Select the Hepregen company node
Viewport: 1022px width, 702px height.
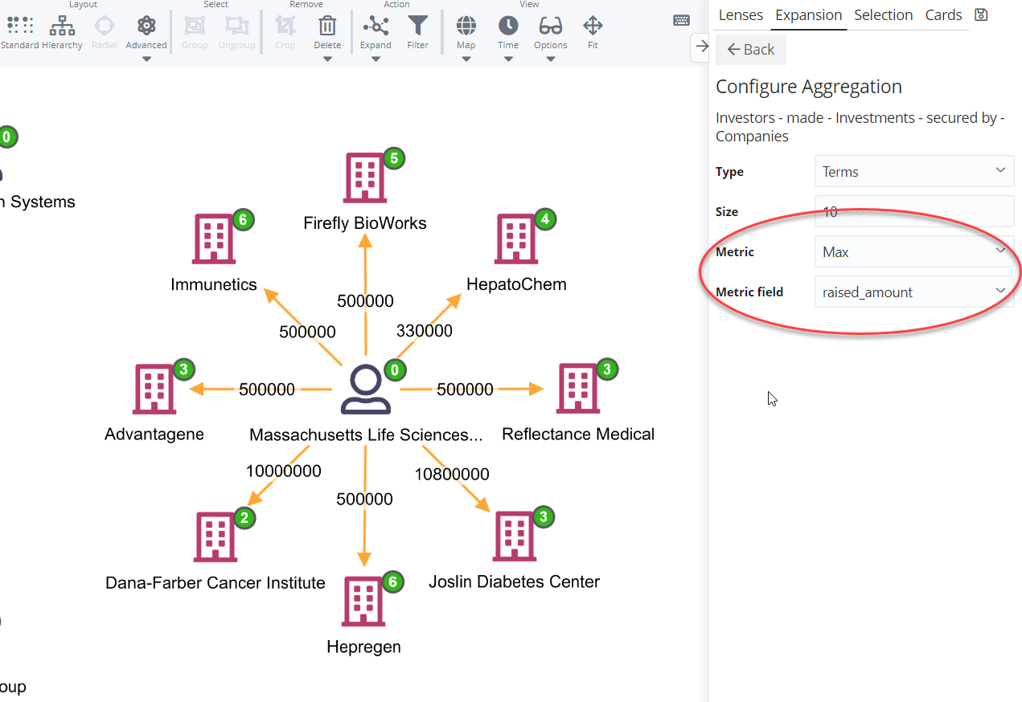click(364, 602)
